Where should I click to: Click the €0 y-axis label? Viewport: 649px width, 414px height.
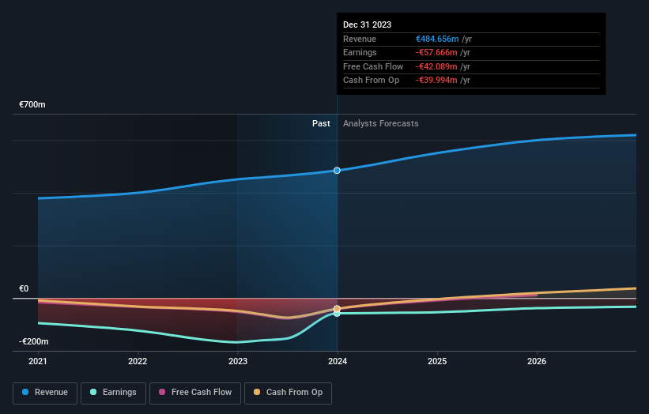(x=24, y=288)
